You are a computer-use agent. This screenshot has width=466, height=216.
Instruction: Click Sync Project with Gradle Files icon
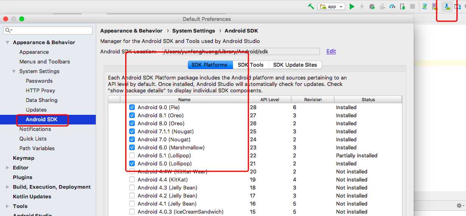coord(425,6)
